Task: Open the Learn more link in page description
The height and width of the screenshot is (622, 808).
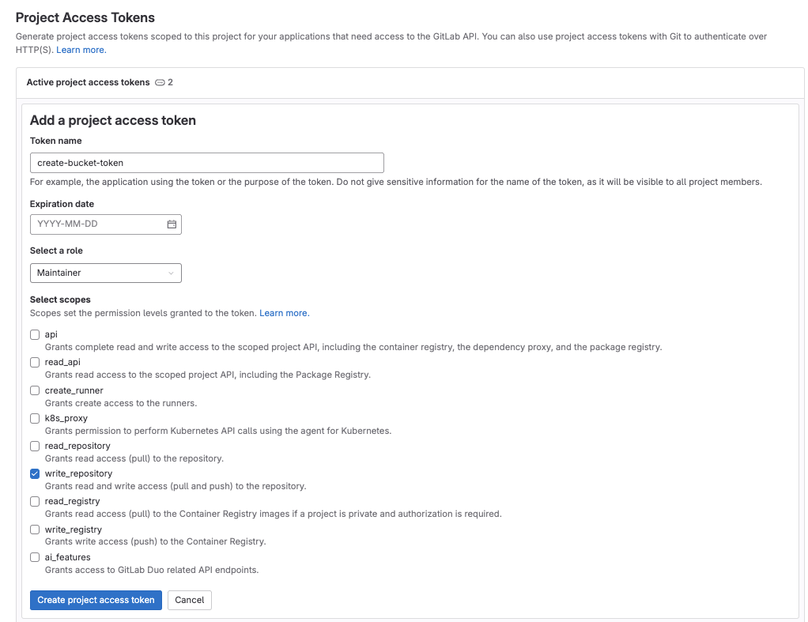Action: click(x=81, y=50)
